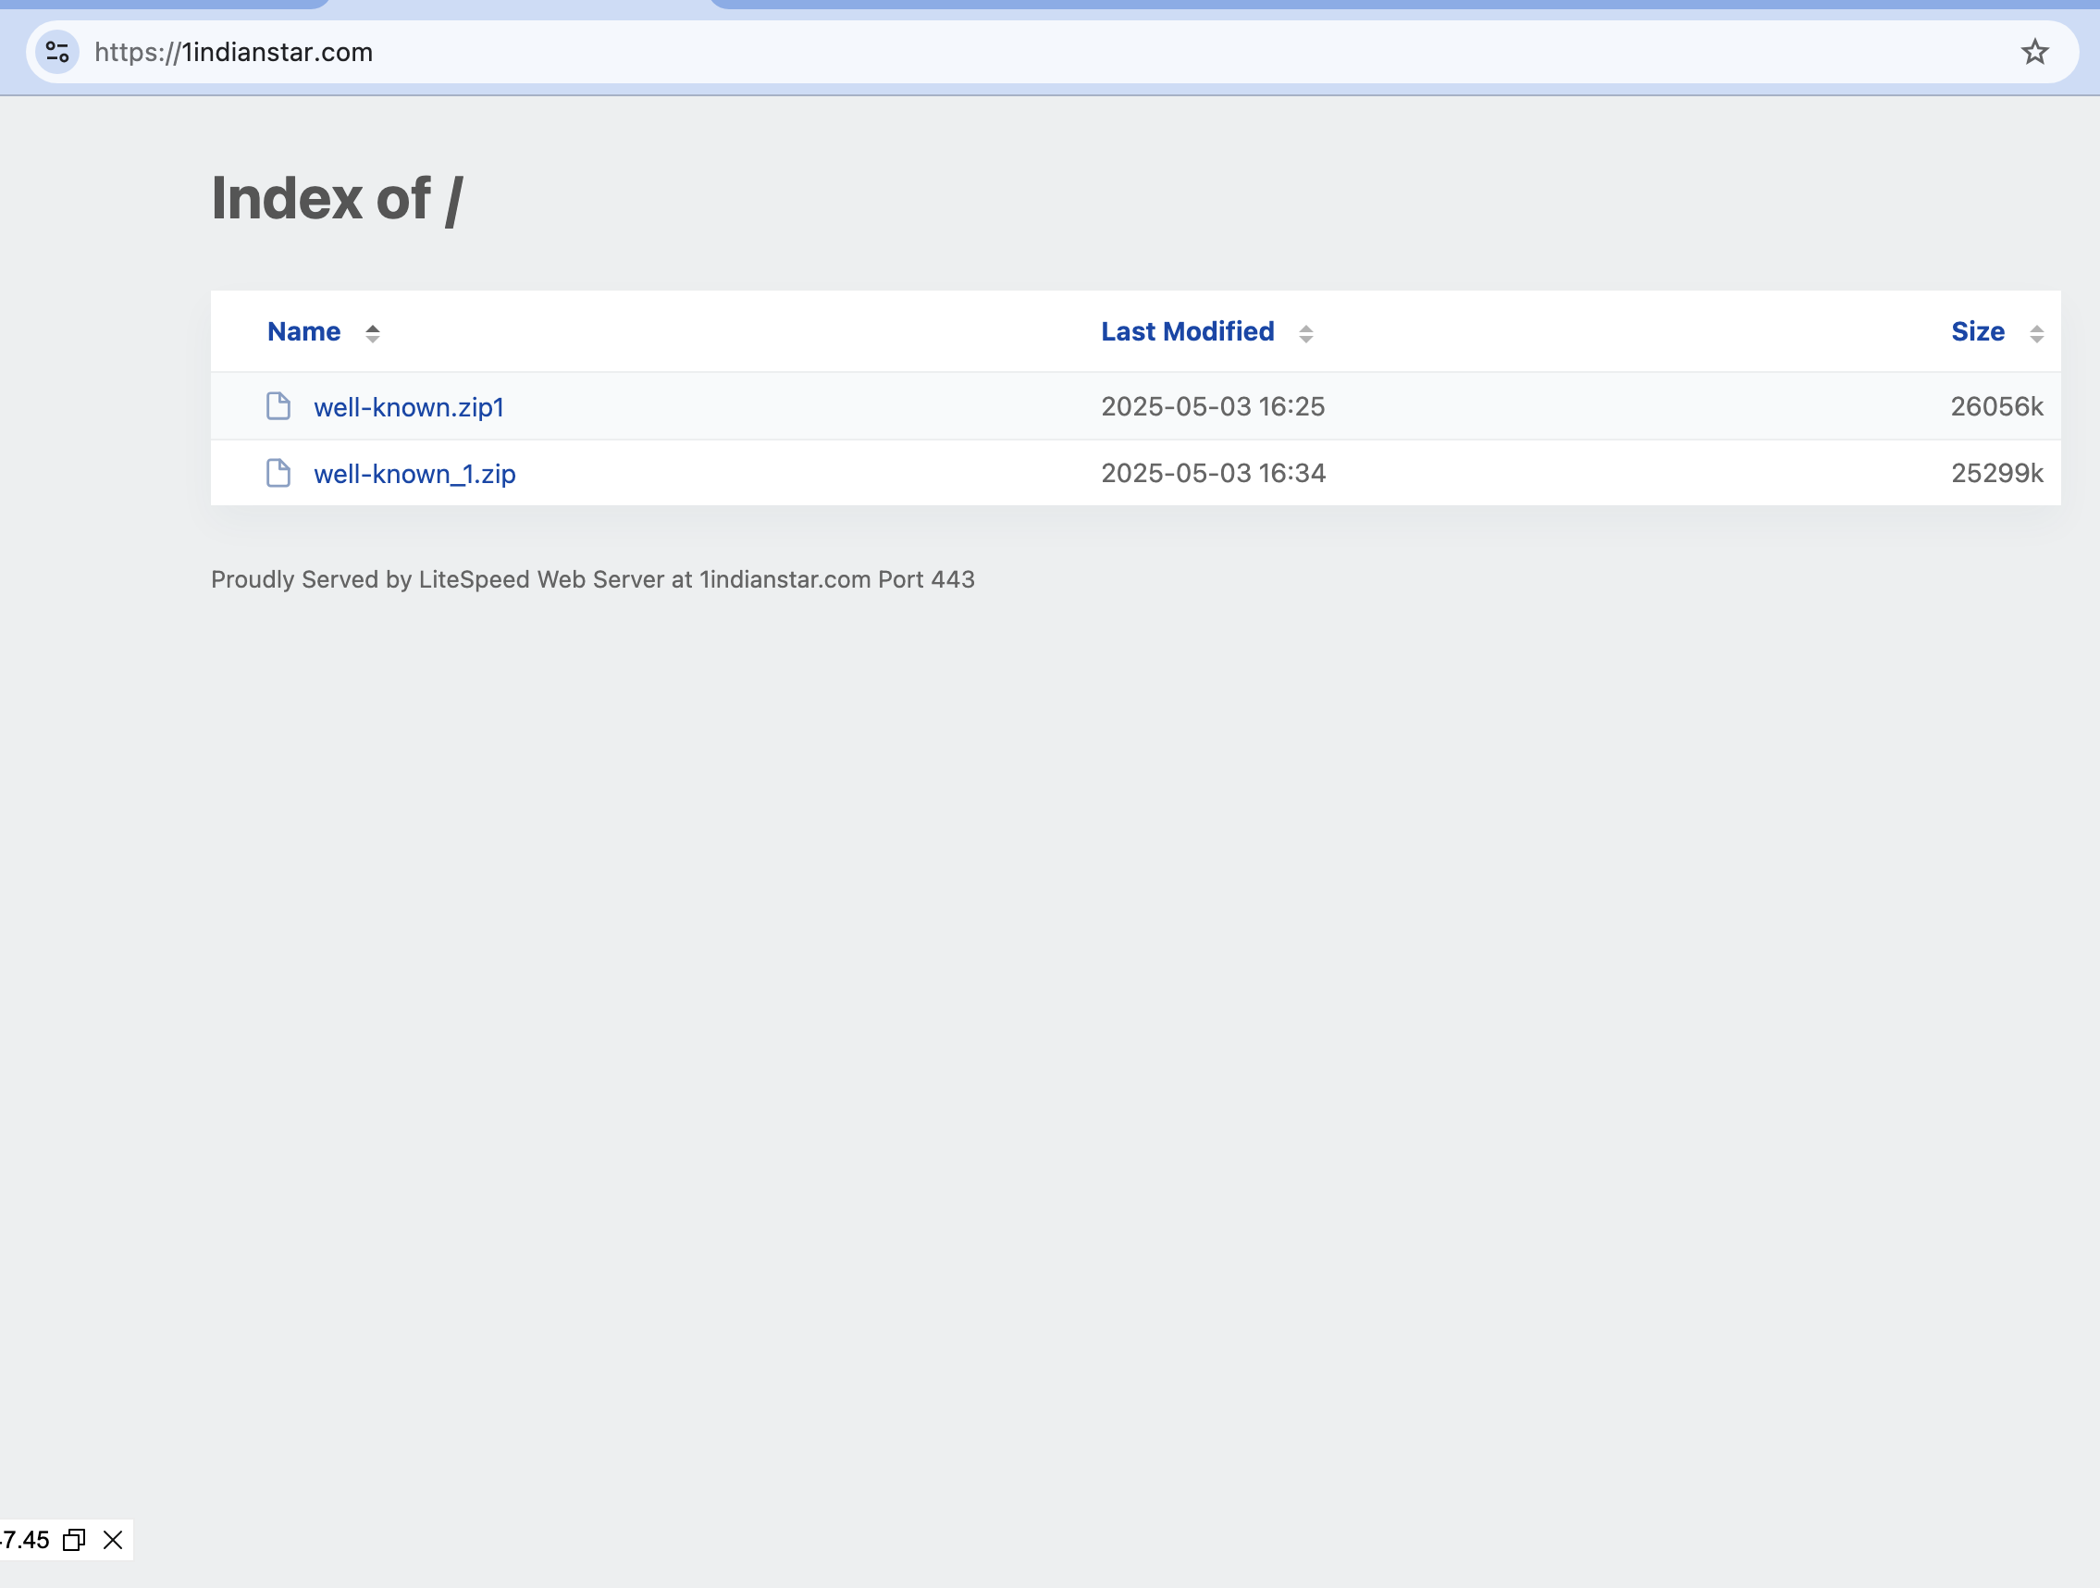Sort listing by Name column header
2100x1588 pixels.
tap(303, 331)
